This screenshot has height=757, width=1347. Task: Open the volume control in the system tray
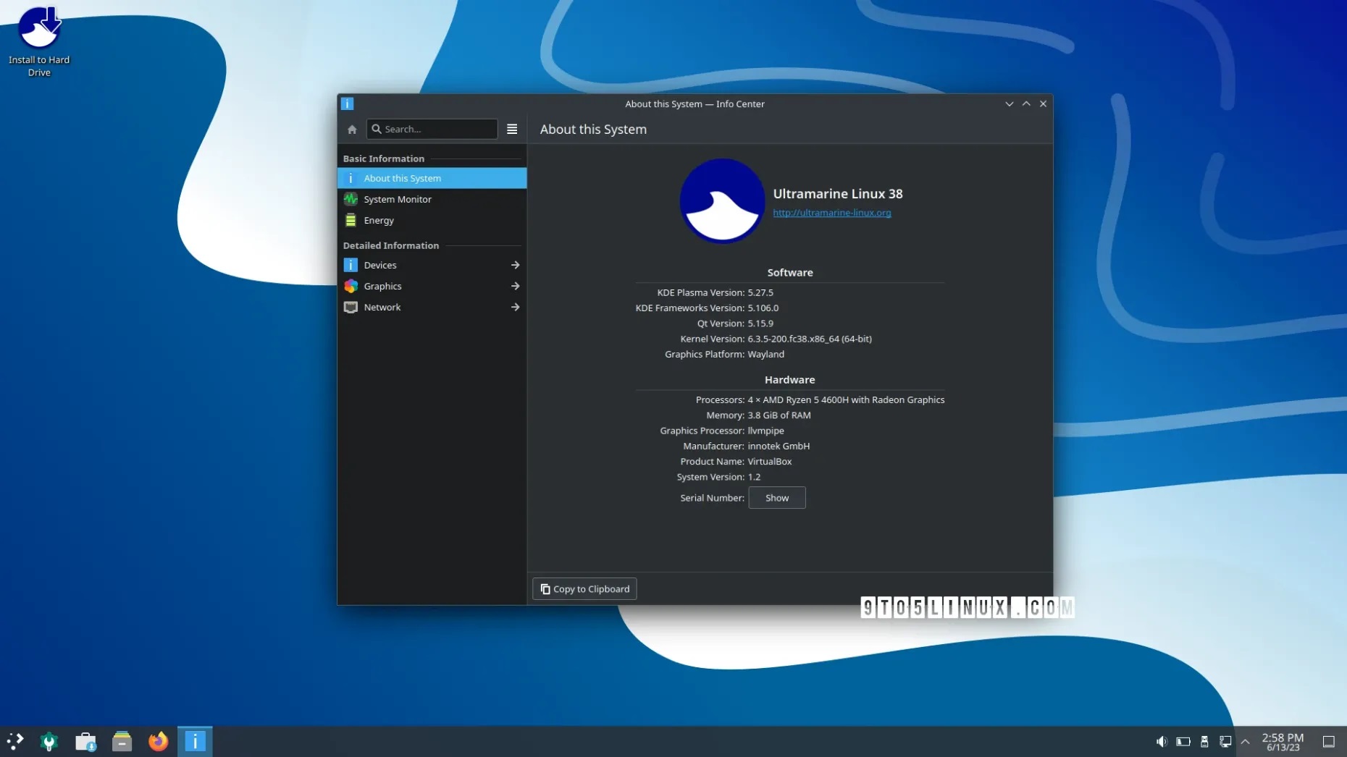pos(1162,742)
